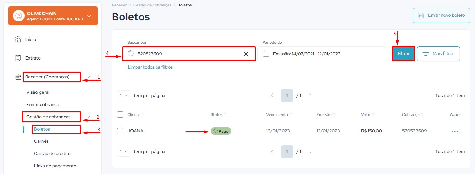Open the bottom items per page dropdown
This screenshot has height=174, width=475.
(x=124, y=152)
